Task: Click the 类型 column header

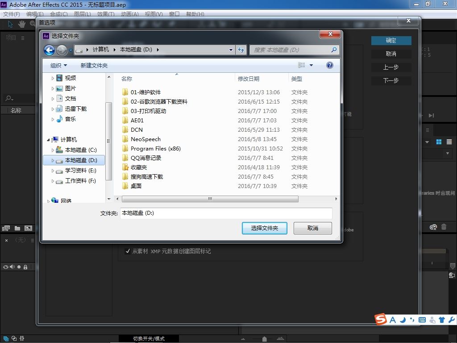Action: coord(296,79)
